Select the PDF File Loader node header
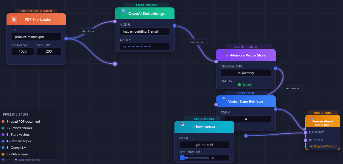This screenshot has width=343, height=164. click(x=36, y=19)
